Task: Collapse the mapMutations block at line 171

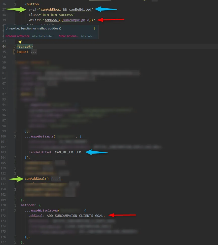Action: [15, 211]
